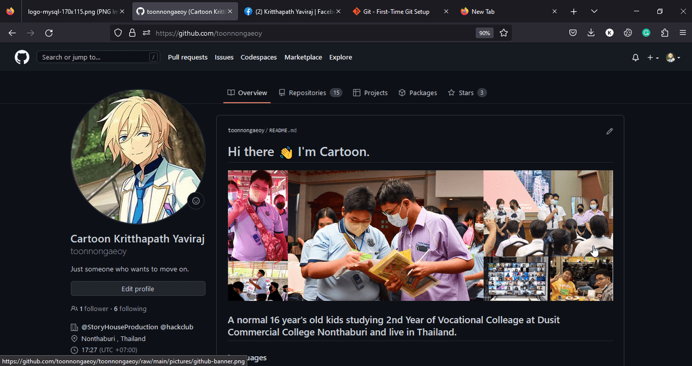Viewport: 692px width, 366px height.
Task: Open the Firefox hamburger application menu
Action: 683,33
